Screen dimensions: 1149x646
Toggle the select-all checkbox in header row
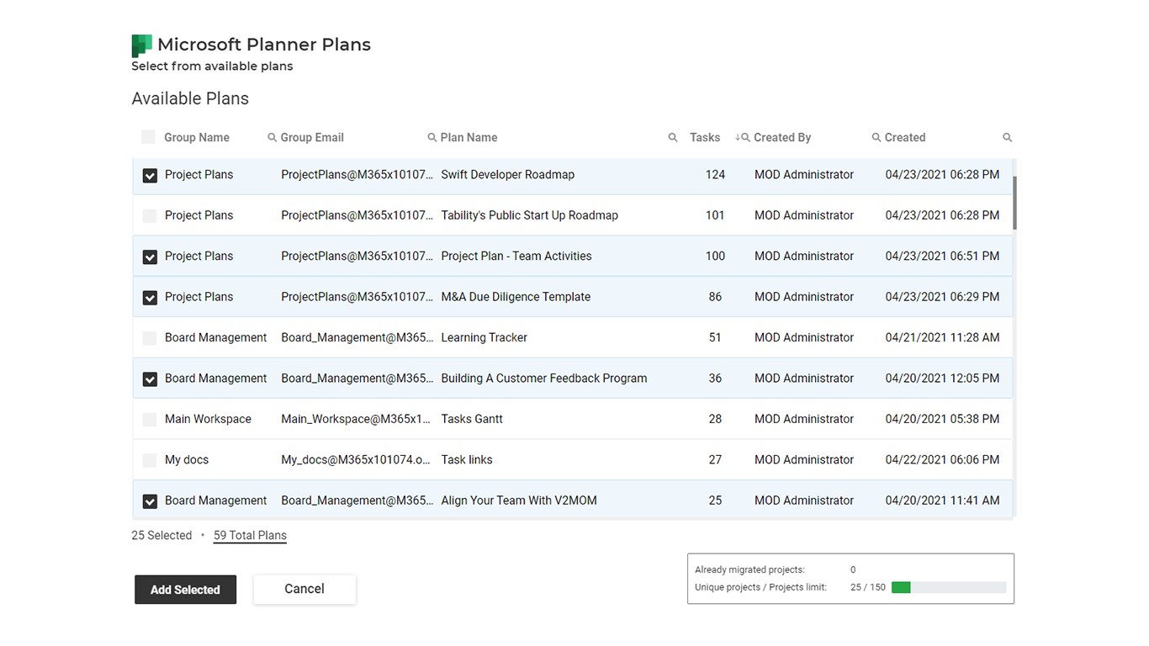[148, 137]
